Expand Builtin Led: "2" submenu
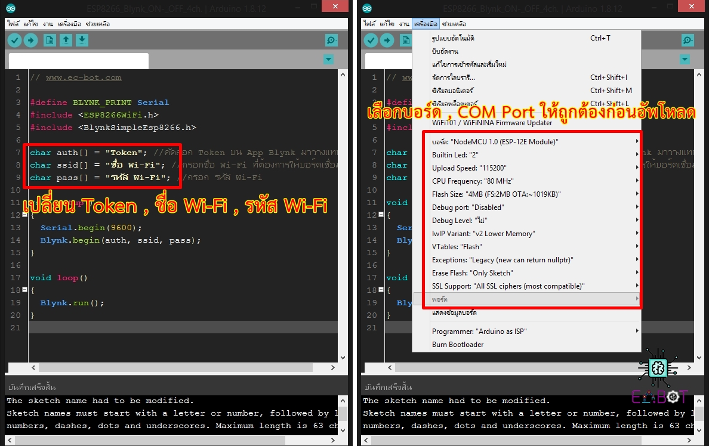The height and width of the screenshot is (446, 709). pos(527,154)
